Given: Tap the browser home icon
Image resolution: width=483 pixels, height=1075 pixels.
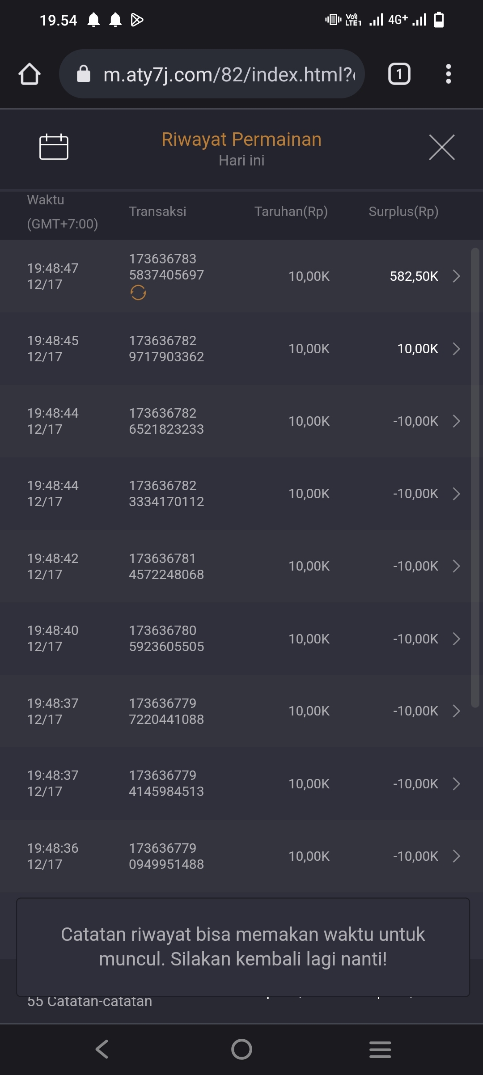Looking at the screenshot, I should (30, 74).
